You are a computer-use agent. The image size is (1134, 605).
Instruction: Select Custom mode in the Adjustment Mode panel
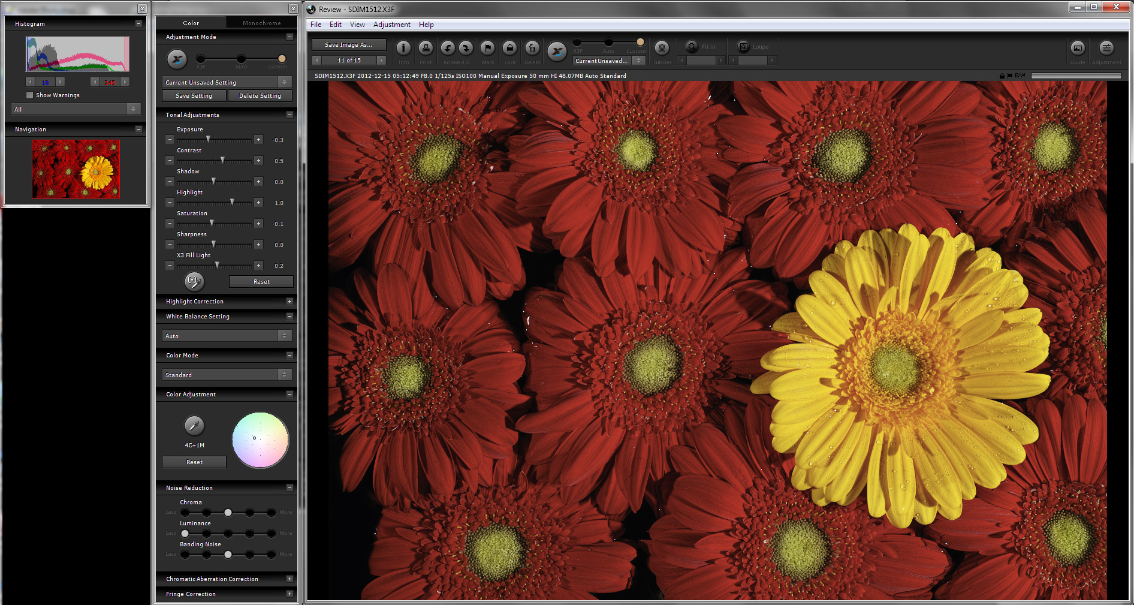click(282, 59)
